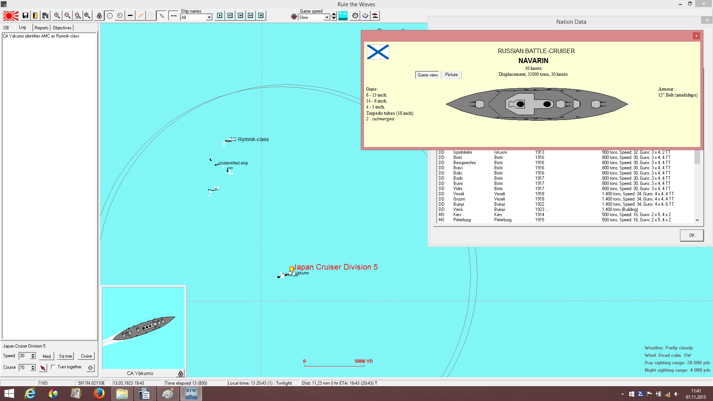Click the Japanese rising sun flag icon

click(x=11, y=16)
